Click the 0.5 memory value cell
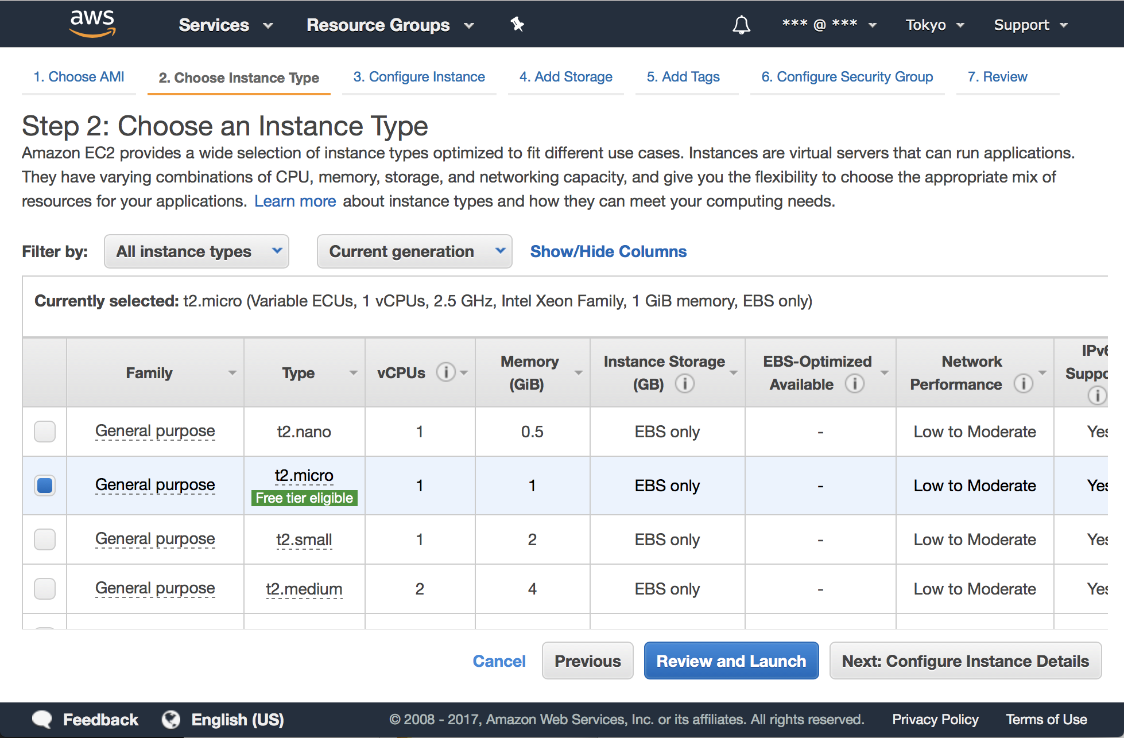 click(532, 432)
